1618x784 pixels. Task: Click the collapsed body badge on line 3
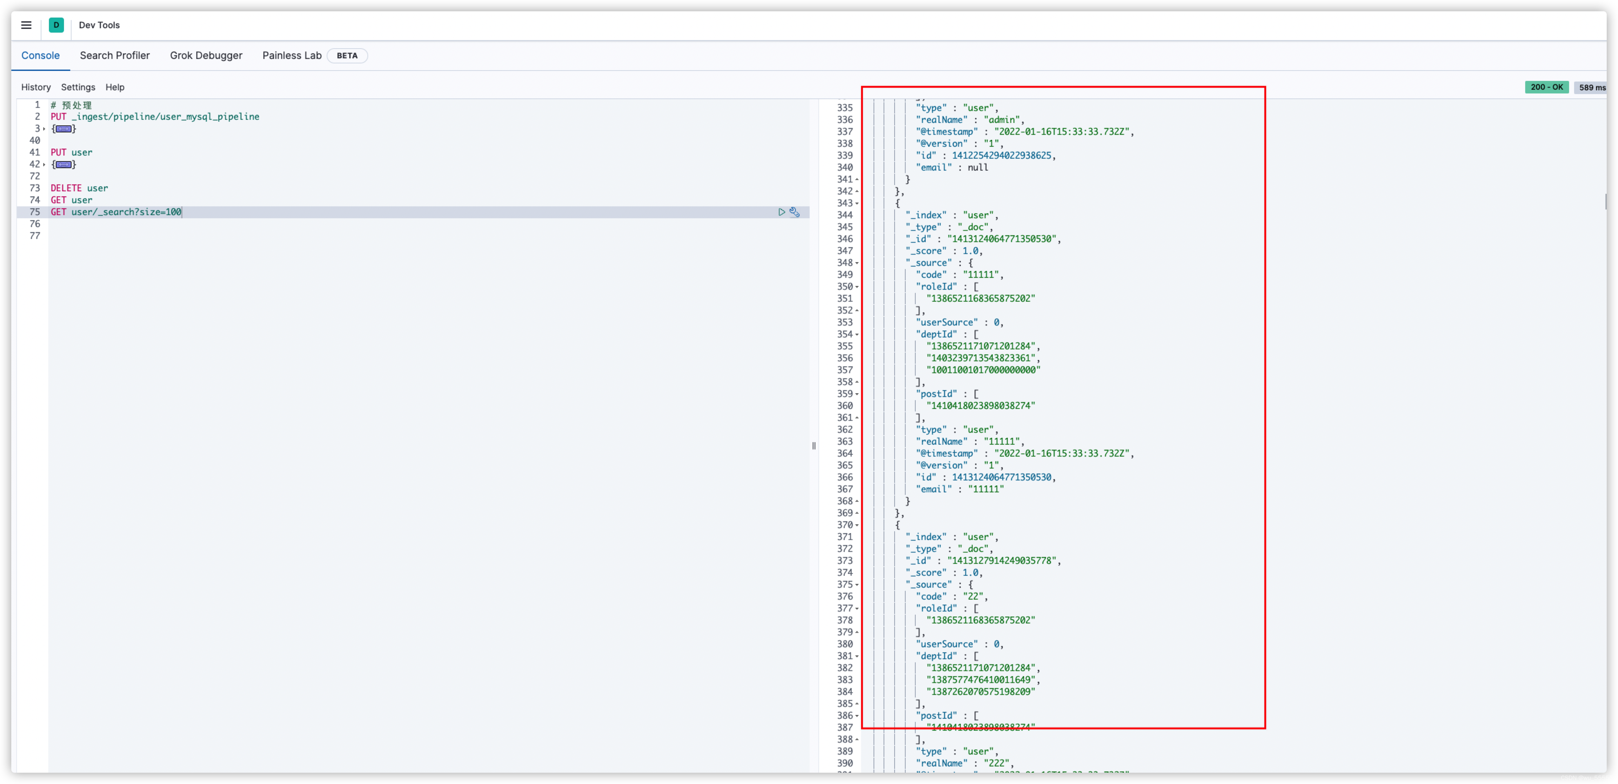(x=63, y=129)
